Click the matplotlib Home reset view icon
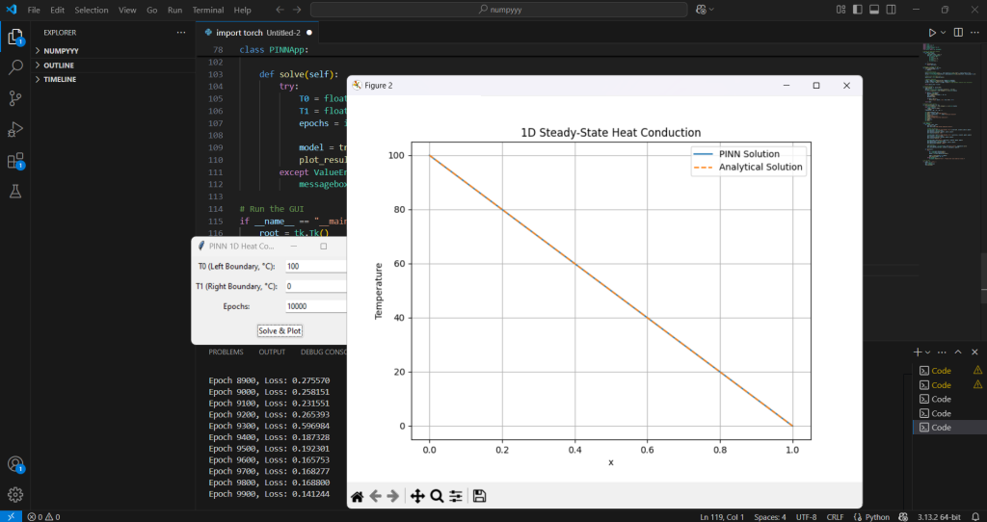Screen dimensions: 987x522 (357, 496)
